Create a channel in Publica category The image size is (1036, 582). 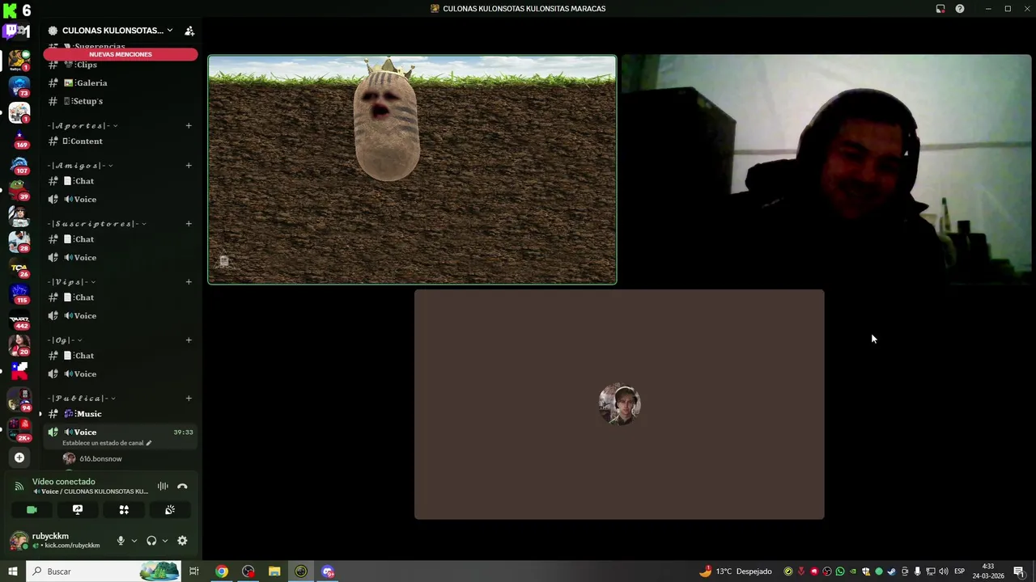tap(189, 399)
